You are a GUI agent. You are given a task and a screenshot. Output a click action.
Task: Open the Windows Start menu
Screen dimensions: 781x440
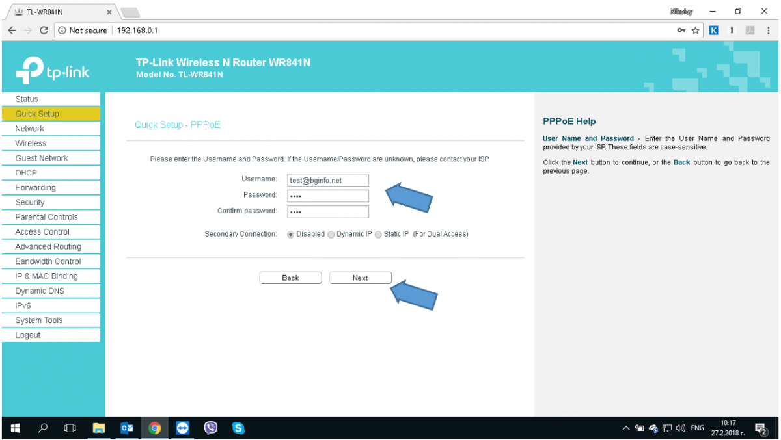16,428
